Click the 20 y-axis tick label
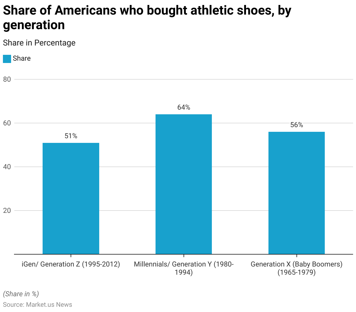356x312 pixels. click(7, 211)
